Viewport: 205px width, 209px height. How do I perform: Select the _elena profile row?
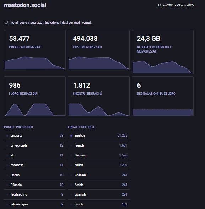pos(35,175)
